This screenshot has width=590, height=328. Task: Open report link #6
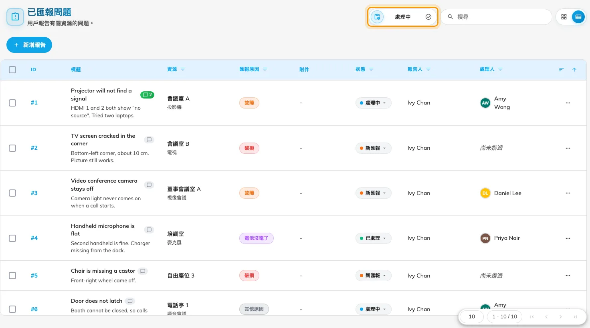click(x=34, y=309)
